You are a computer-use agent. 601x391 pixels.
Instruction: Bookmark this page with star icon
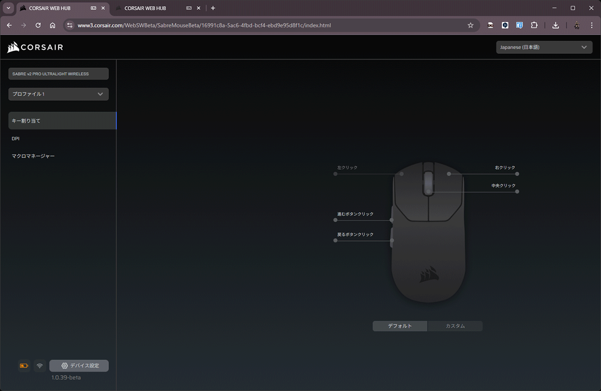pyautogui.click(x=470, y=25)
